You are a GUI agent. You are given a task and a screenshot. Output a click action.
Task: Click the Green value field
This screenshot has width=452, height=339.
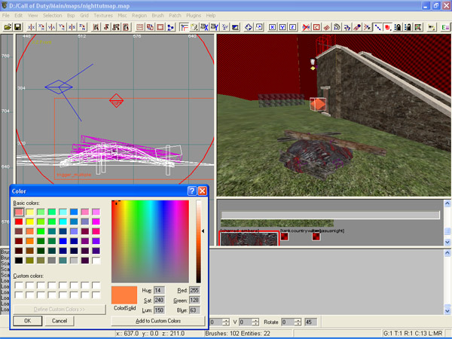pos(194,300)
